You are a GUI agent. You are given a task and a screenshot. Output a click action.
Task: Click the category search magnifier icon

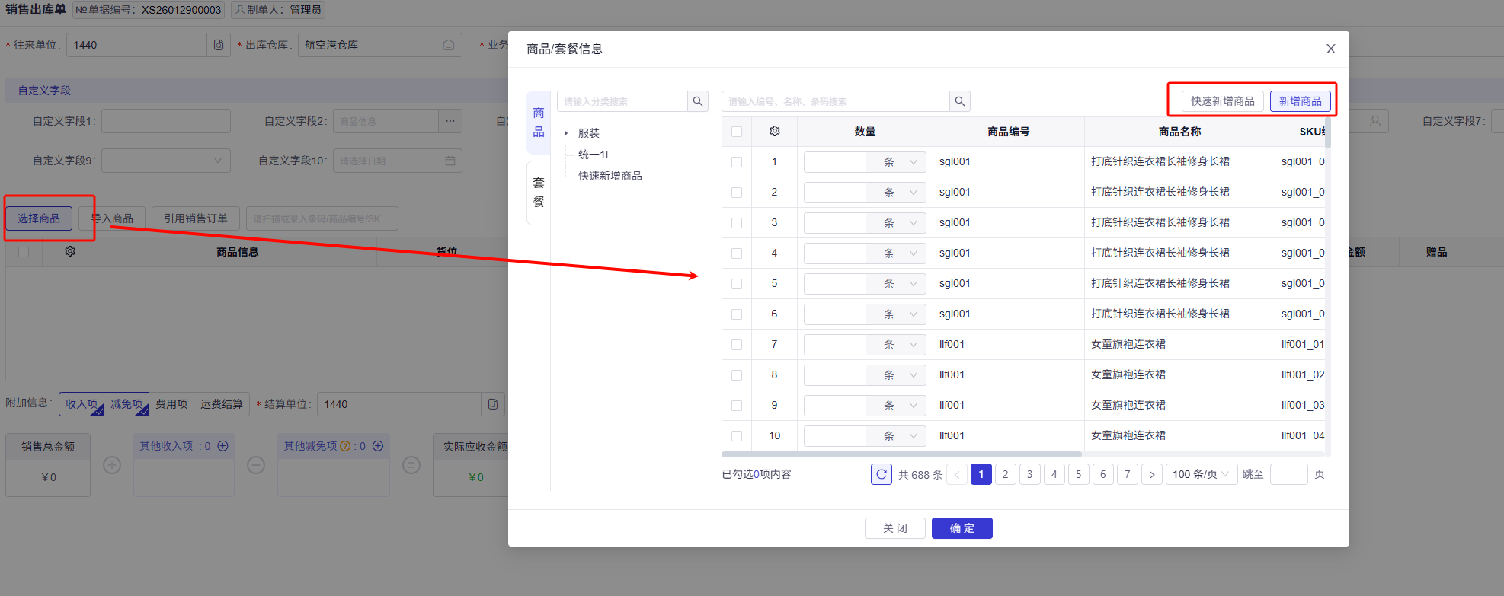click(x=697, y=101)
